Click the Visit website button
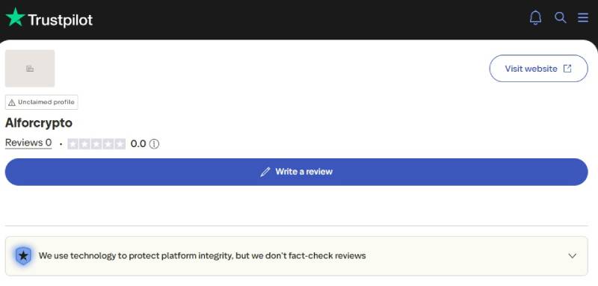The height and width of the screenshot is (286, 598). pyautogui.click(x=538, y=69)
